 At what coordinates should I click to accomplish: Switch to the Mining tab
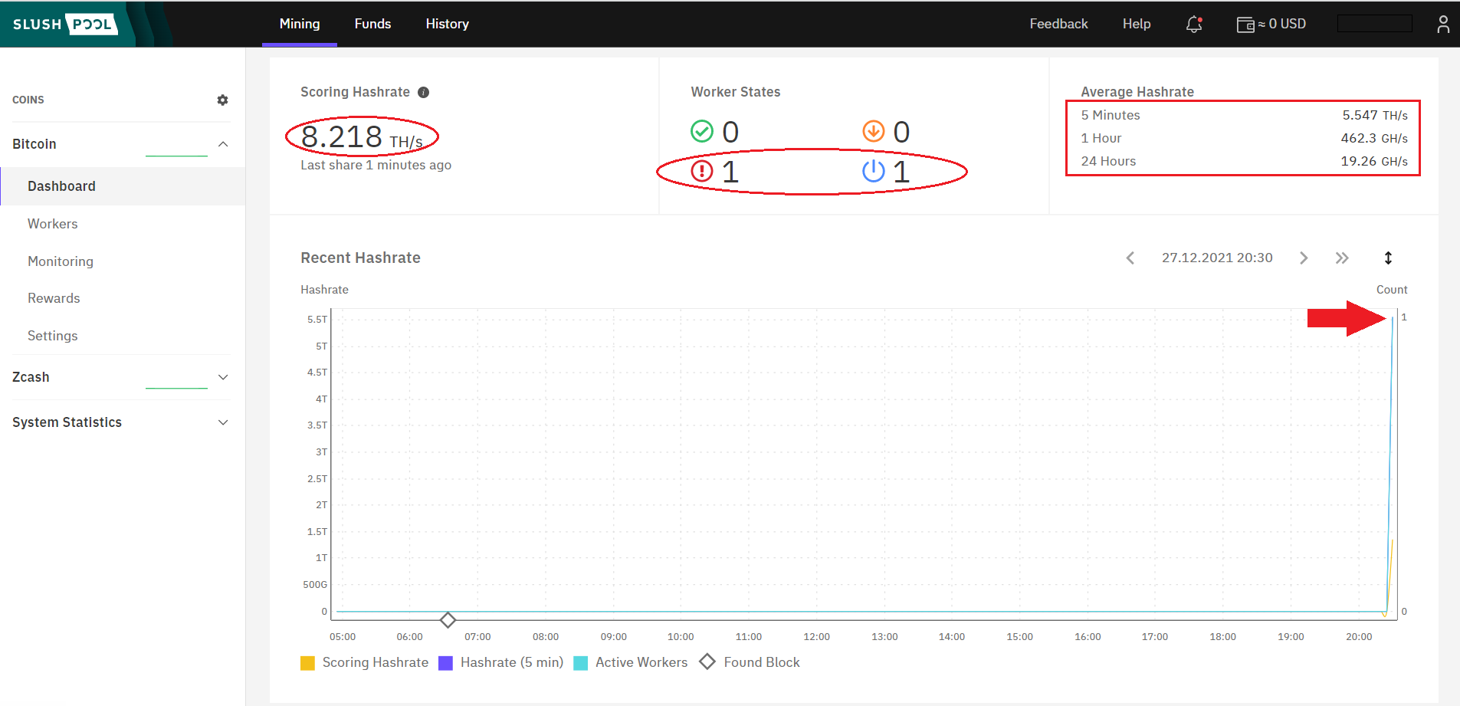(300, 24)
